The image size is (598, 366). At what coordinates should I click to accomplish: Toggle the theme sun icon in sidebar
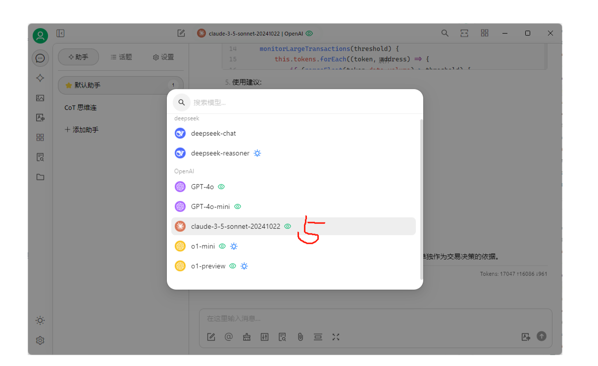click(x=40, y=320)
